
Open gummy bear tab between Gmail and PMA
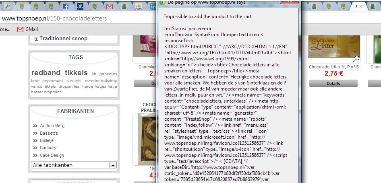click(124, 6)
